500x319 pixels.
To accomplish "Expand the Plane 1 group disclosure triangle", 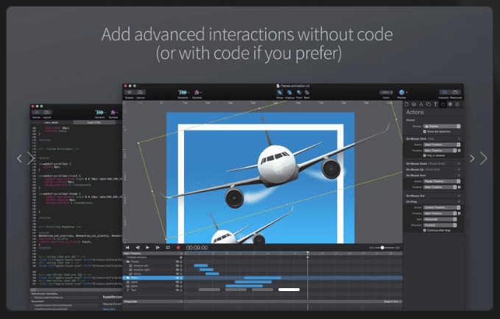I will click(124, 278).
